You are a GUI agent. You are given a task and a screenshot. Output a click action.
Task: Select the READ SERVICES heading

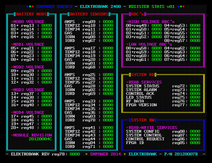[145, 82]
